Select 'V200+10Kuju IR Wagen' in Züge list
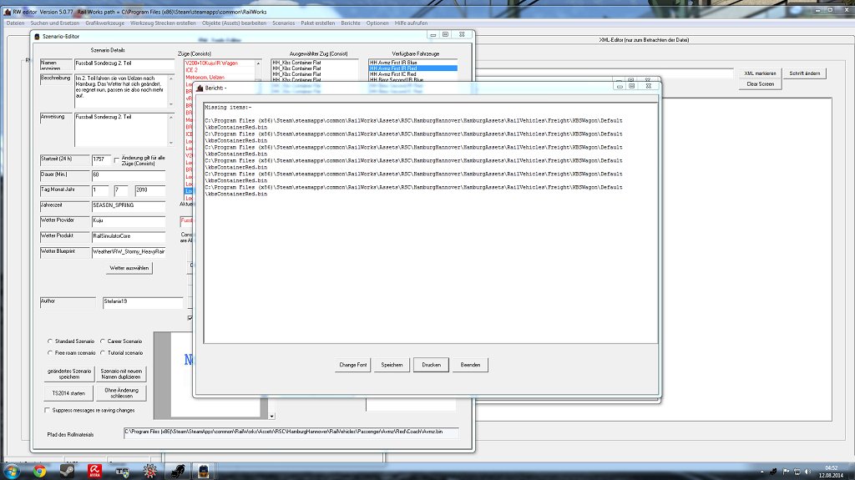Viewport: 855px width, 480px height. click(211, 63)
